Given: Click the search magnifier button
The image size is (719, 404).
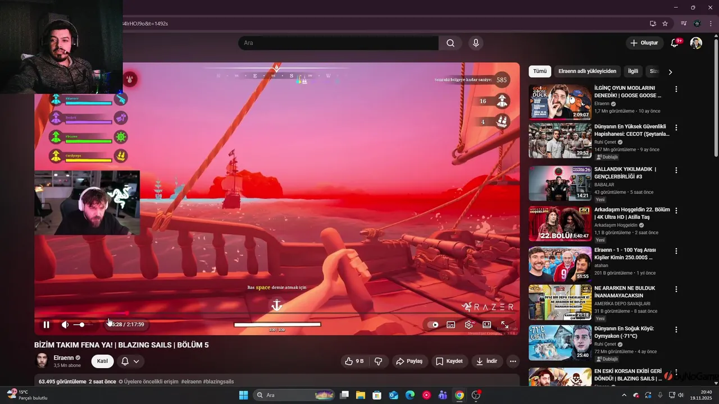Looking at the screenshot, I should tap(450, 43).
